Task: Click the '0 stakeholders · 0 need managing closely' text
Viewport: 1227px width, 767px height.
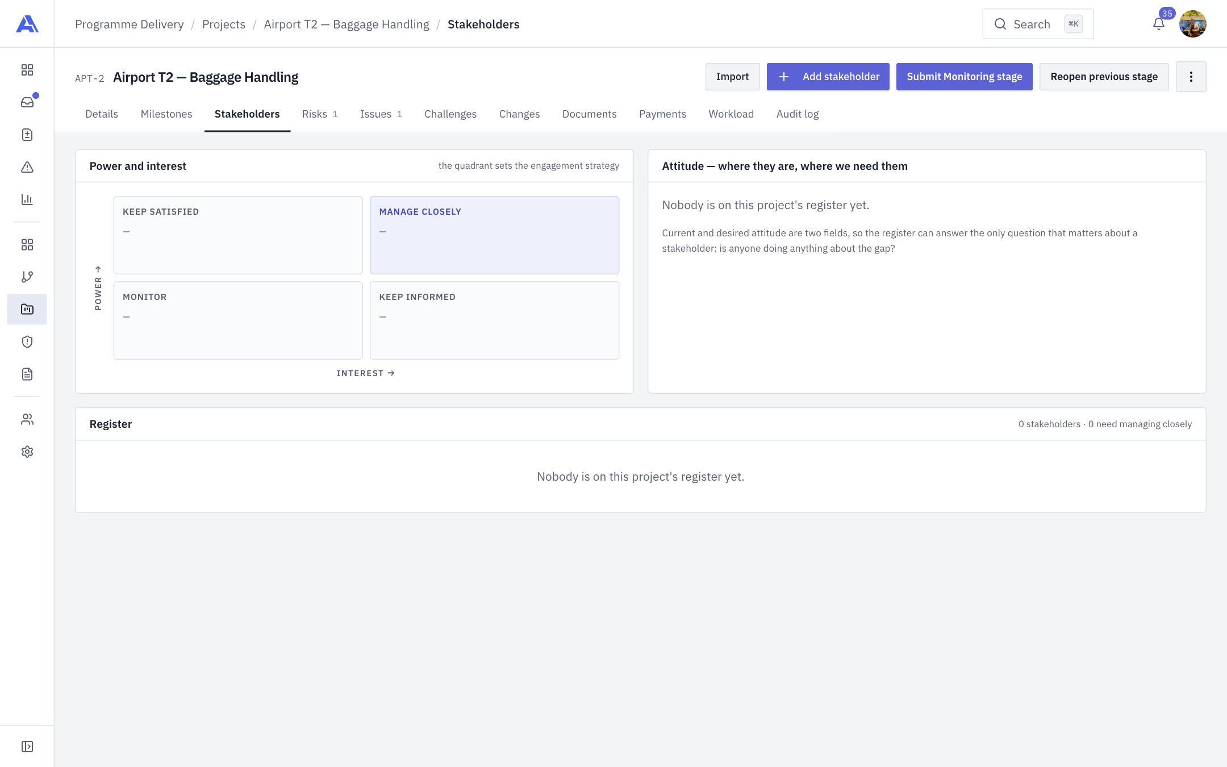Action: [x=1105, y=424]
